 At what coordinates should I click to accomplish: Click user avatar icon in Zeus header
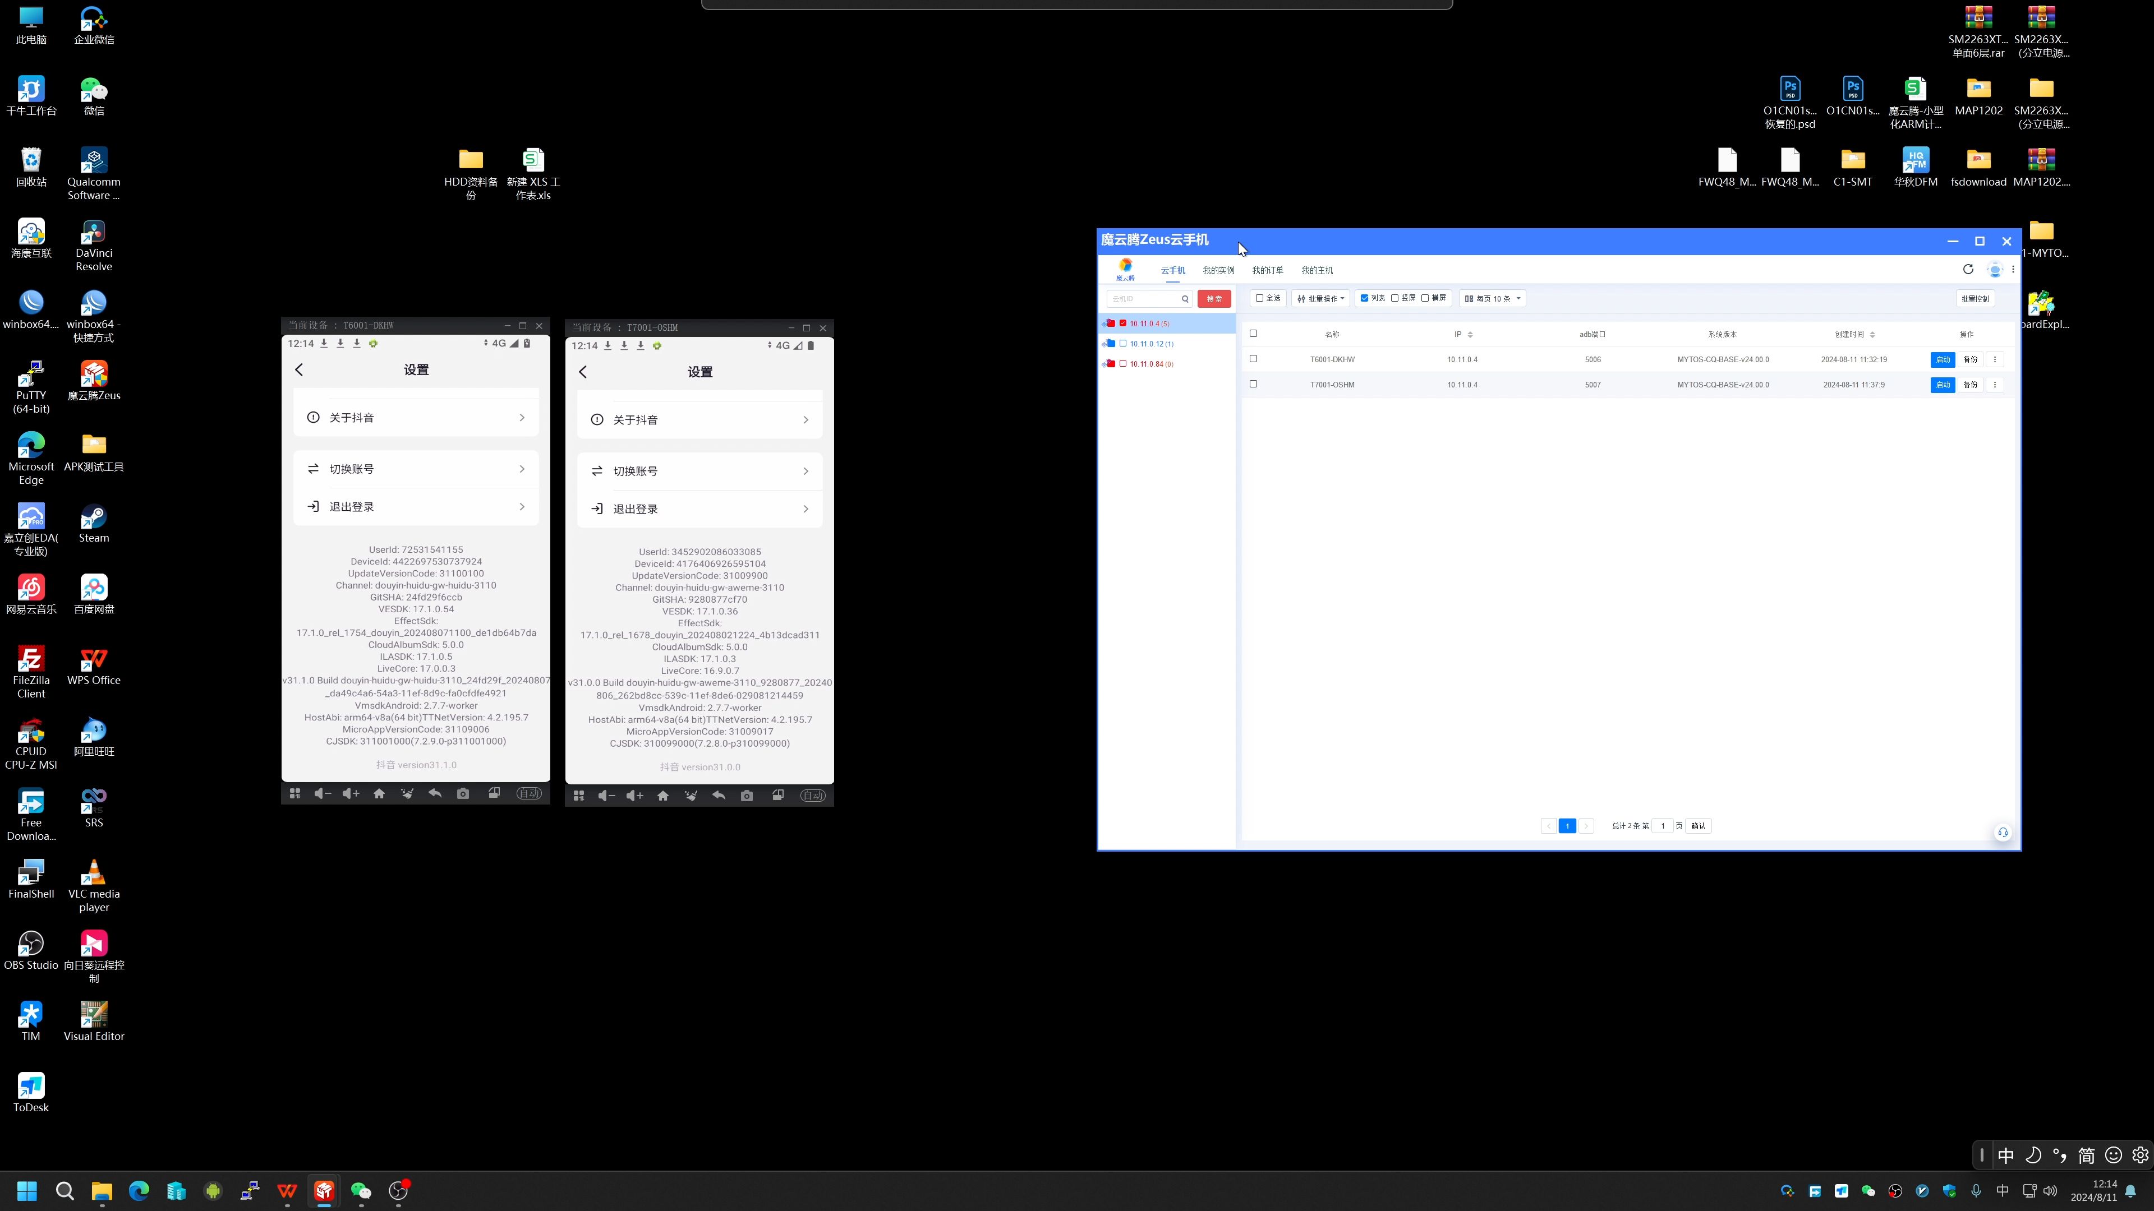(x=1994, y=270)
